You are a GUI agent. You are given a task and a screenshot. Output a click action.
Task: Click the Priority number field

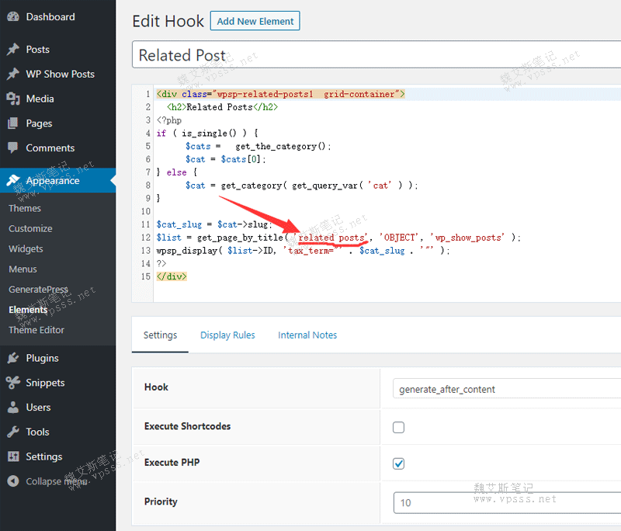pos(508,502)
